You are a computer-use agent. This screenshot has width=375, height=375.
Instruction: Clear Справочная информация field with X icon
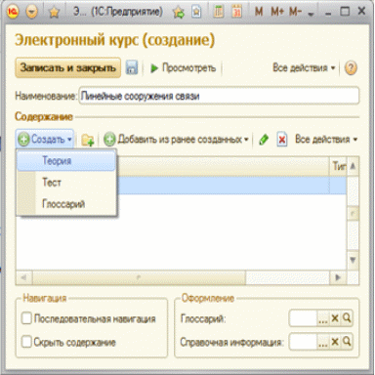point(335,342)
